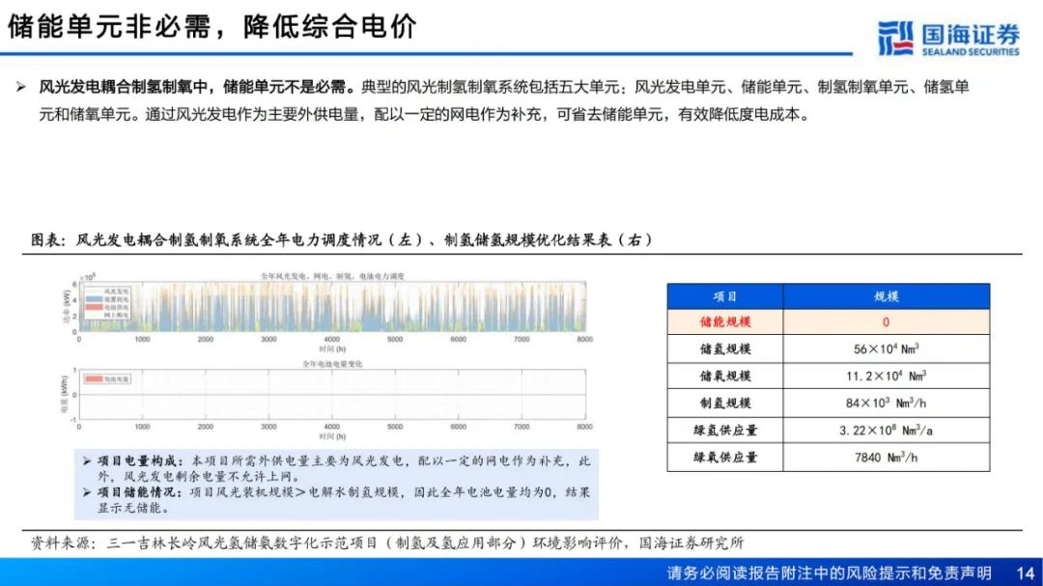Click the second arrow bullet in the blue note box
This screenshot has width=1043, height=586.
tap(87, 492)
